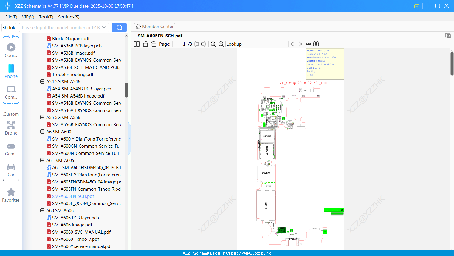454x256 pixels.
Task: Click the XZZ Schematics app logo
Action: pos(7,6)
